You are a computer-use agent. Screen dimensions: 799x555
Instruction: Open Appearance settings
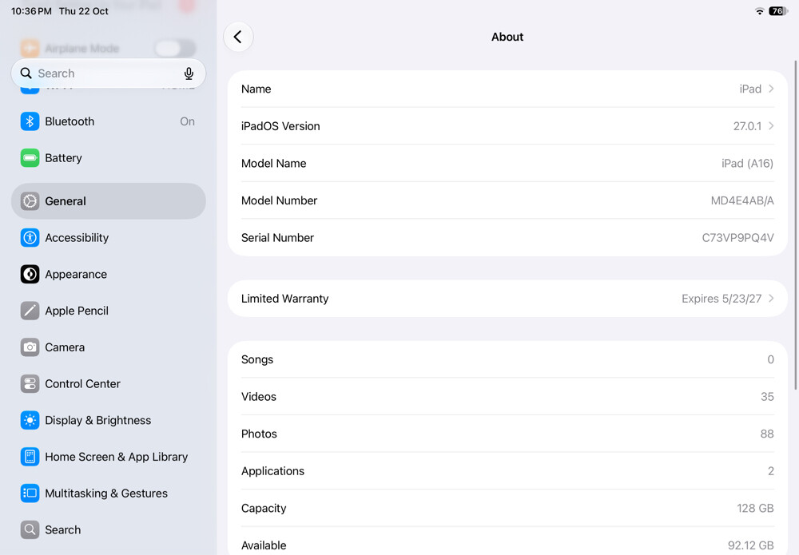[x=109, y=275]
